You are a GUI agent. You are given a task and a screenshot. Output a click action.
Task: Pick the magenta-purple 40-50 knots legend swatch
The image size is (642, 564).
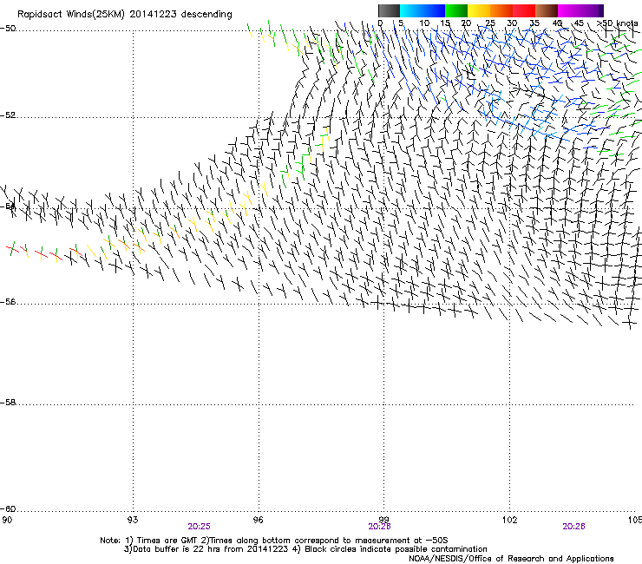[x=580, y=10]
